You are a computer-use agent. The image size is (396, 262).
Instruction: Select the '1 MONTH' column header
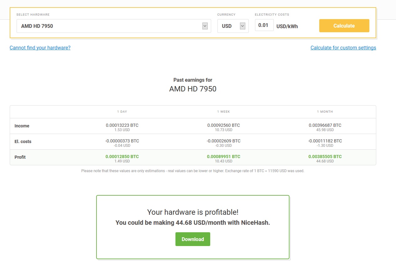pos(325,112)
